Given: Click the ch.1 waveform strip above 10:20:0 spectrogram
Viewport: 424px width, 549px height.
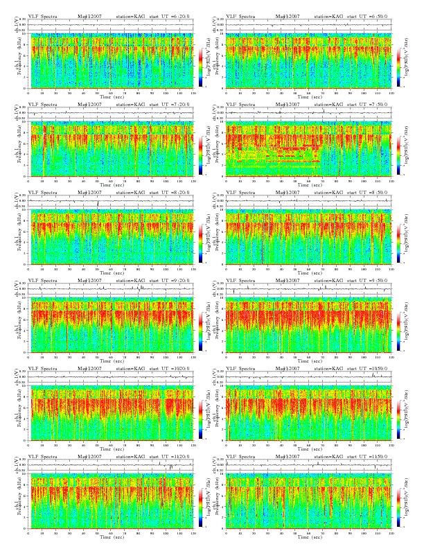Looking at the screenshot, I should pyautogui.click(x=111, y=377).
